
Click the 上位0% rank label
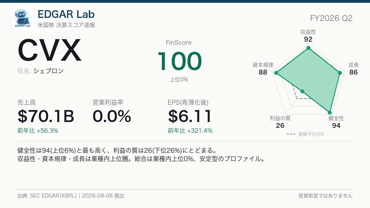click(179, 80)
